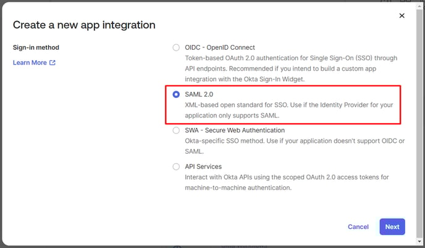This screenshot has width=425, height=248.
Task: Pick the API Services radio button
Action: tap(176, 166)
